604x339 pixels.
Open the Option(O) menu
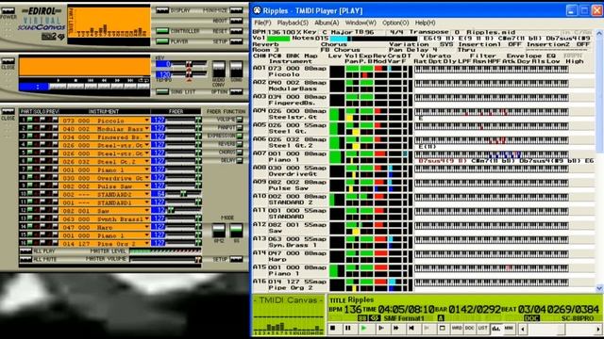point(395,23)
